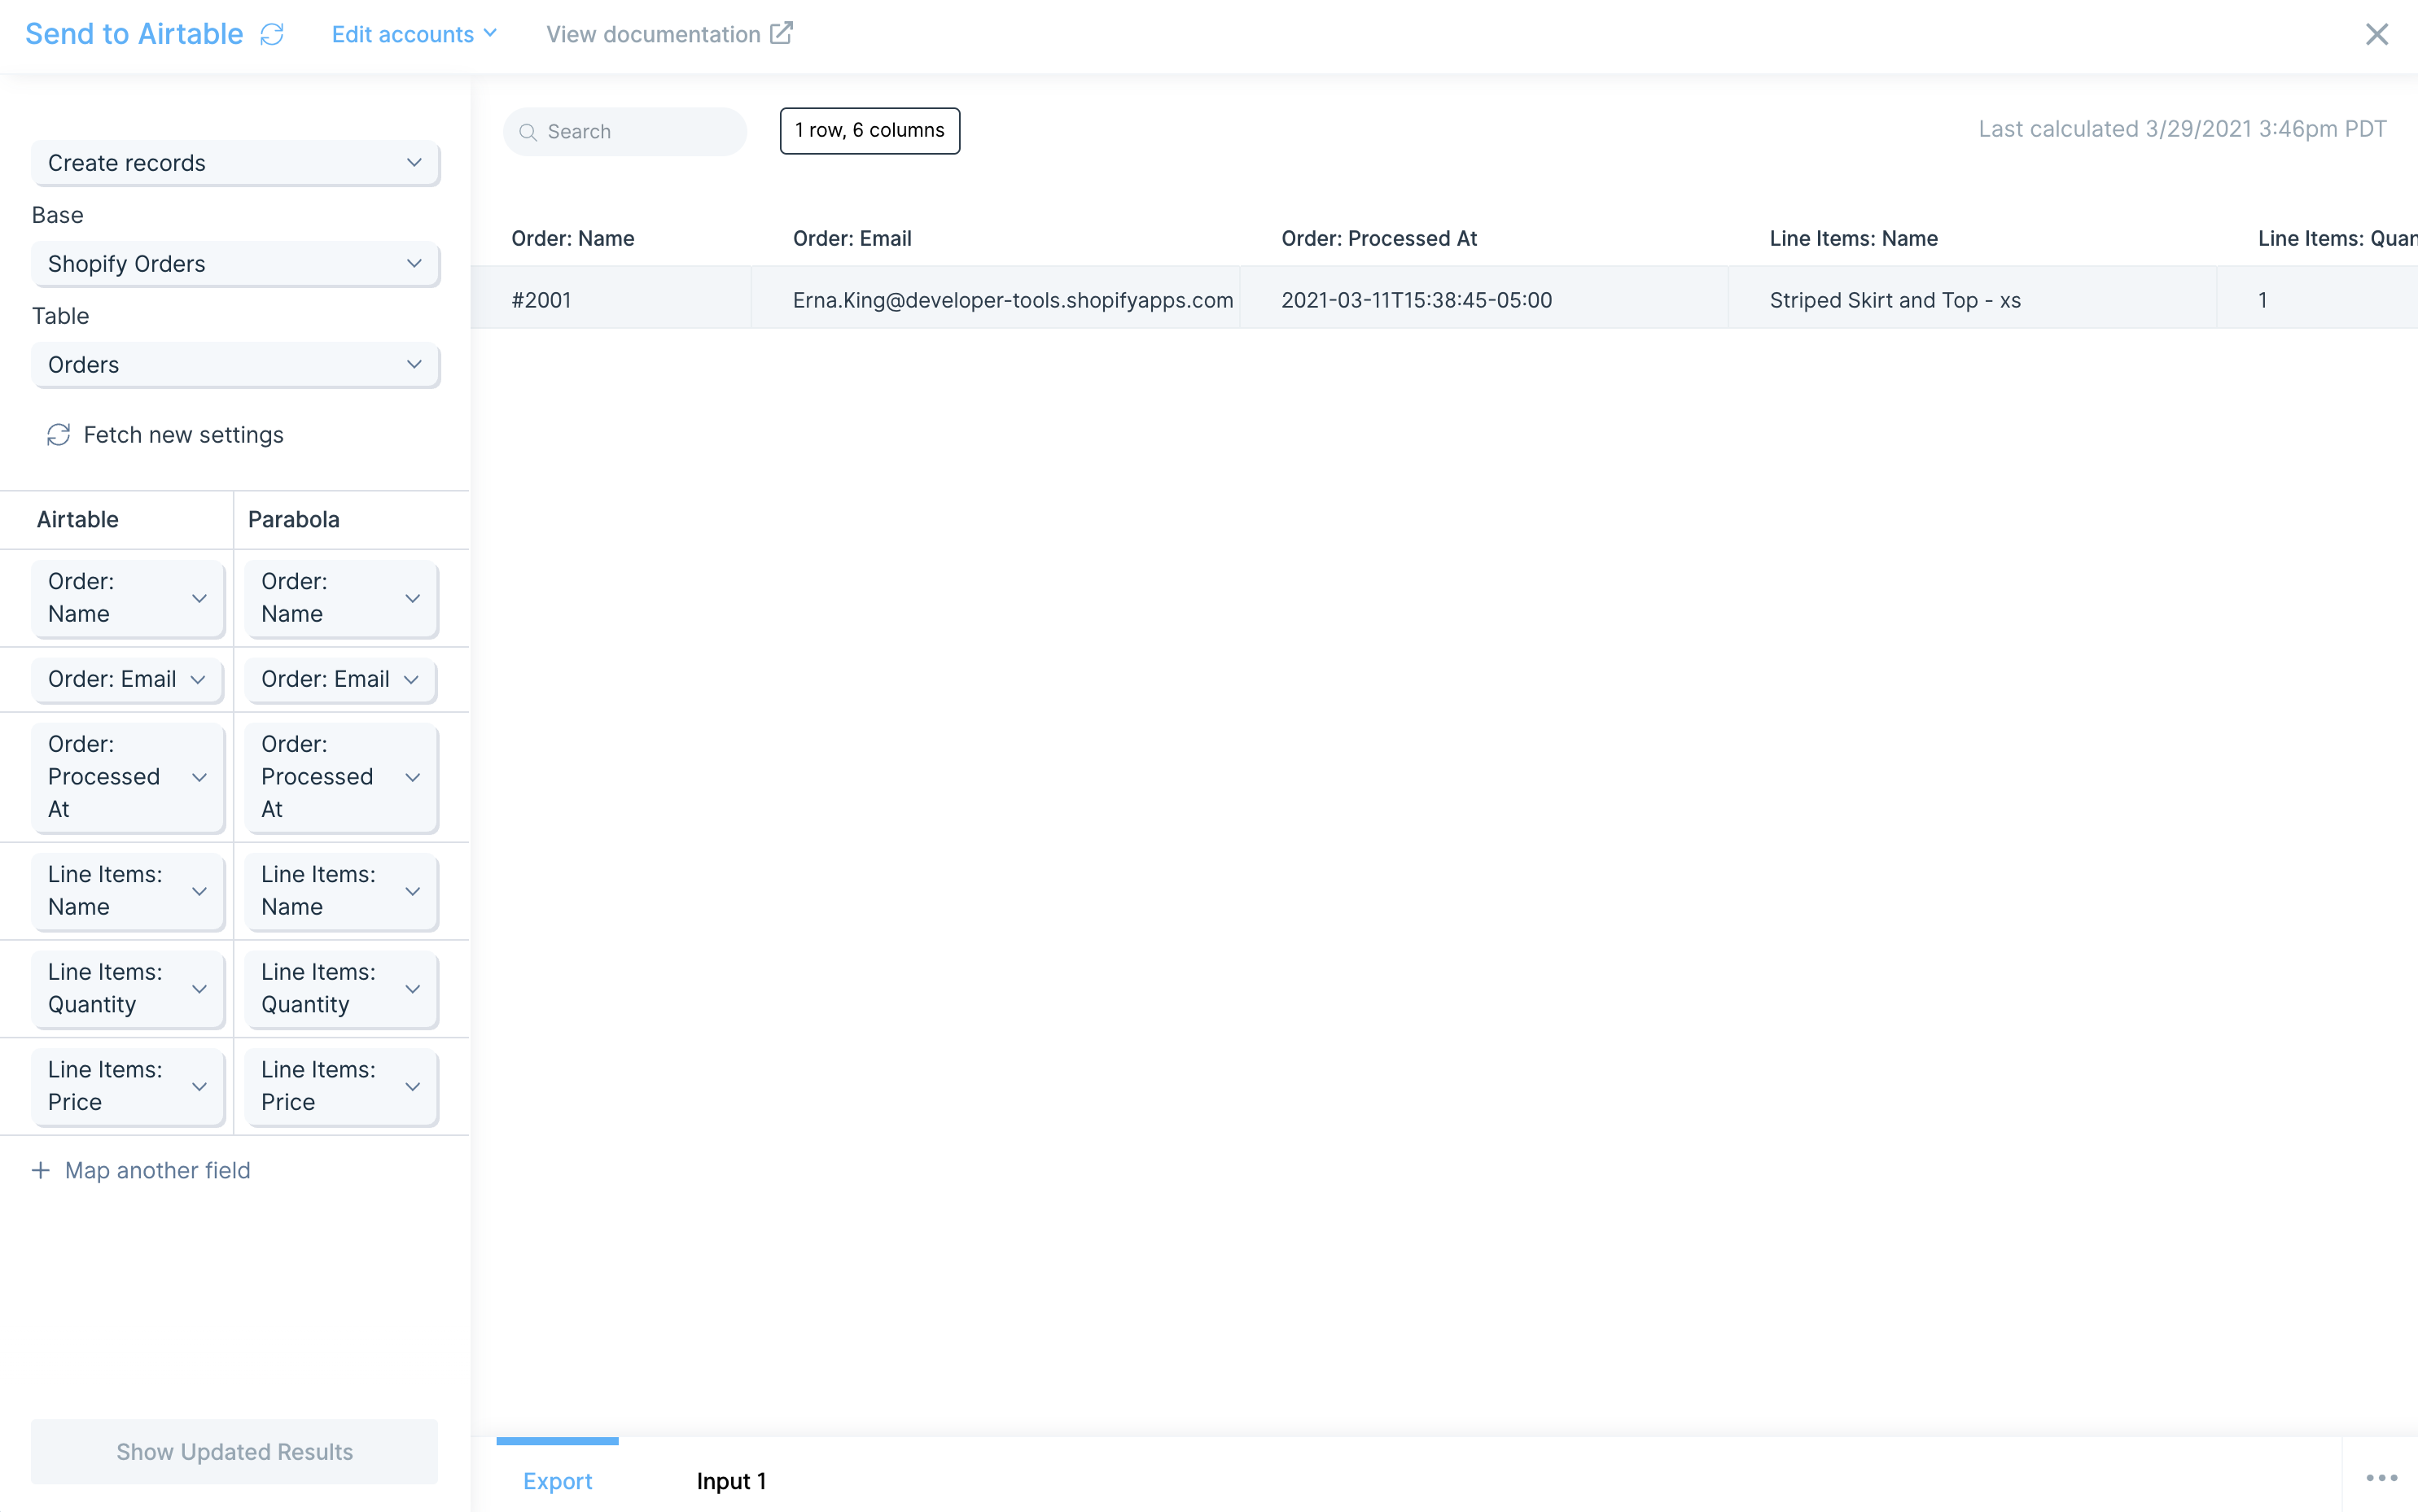2418x1512 pixels.
Task: Open Parabola Line Items: Price dropdown
Action: pyautogui.click(x=341, y=1086)
